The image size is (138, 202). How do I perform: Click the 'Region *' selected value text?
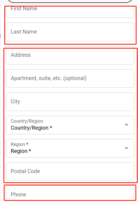pyautogui.click(x=21, y=151)
